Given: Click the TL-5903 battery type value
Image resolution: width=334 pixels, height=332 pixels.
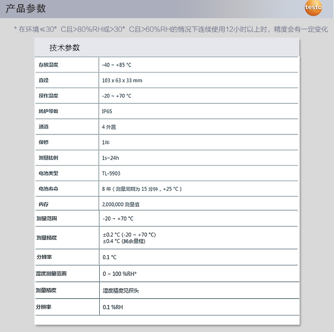Looking at the screenshot, I should click(x=112, y=174).
